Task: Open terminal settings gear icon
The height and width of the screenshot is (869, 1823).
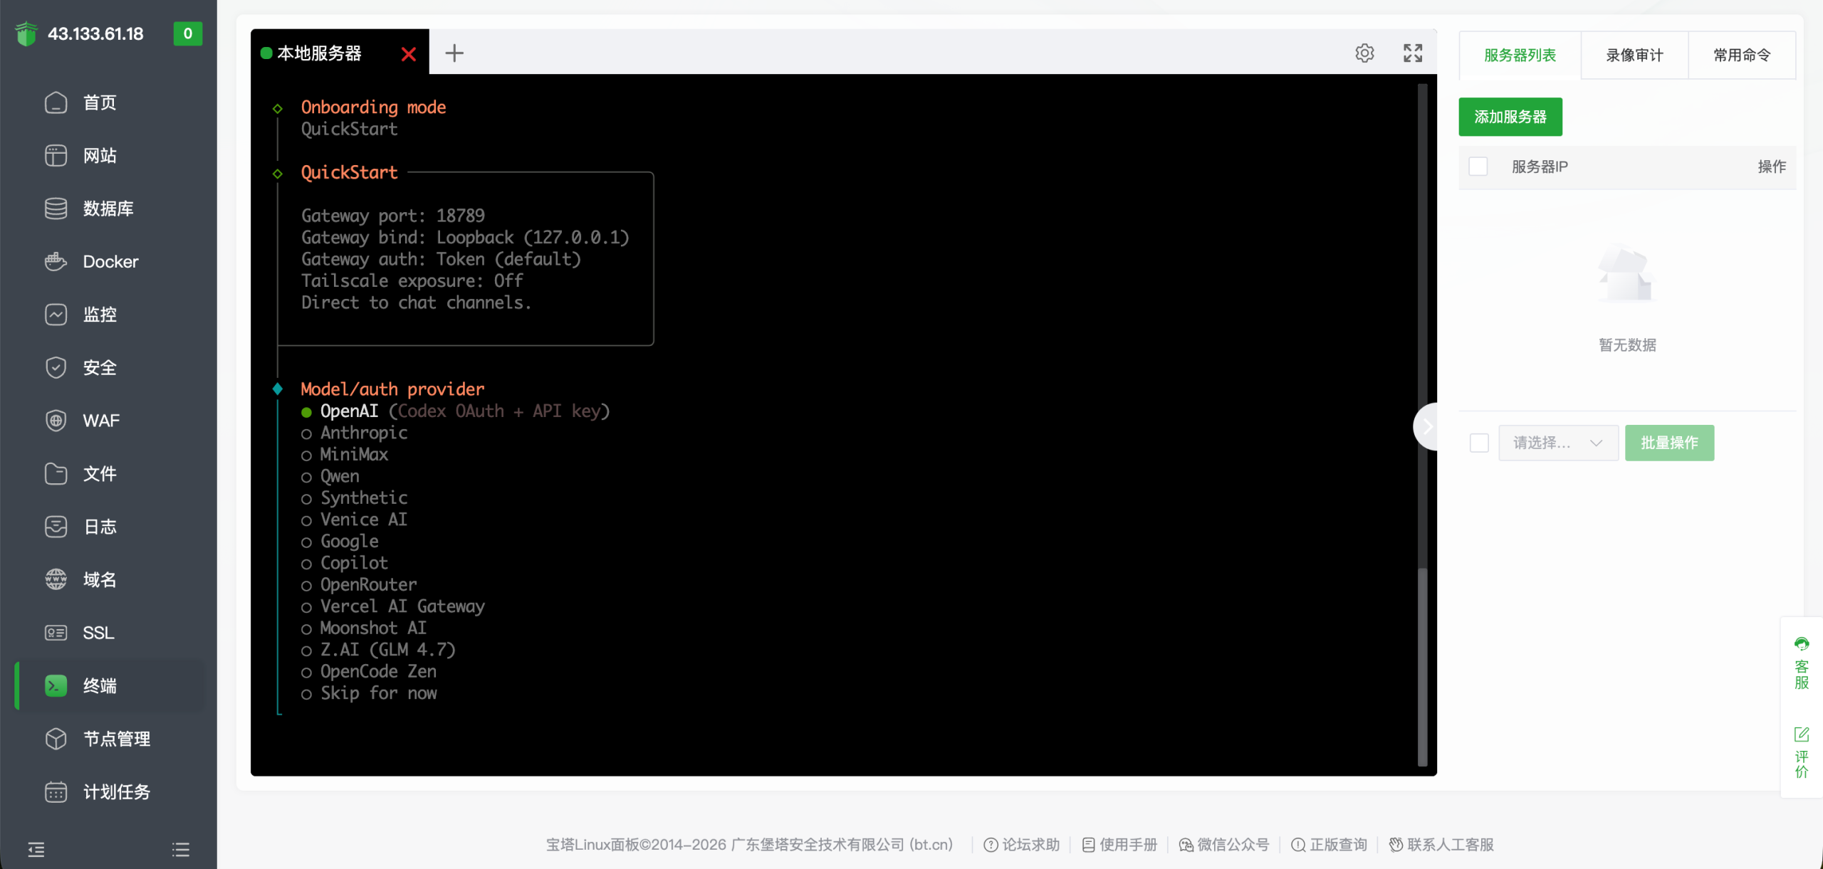Action: (1364, 53)
